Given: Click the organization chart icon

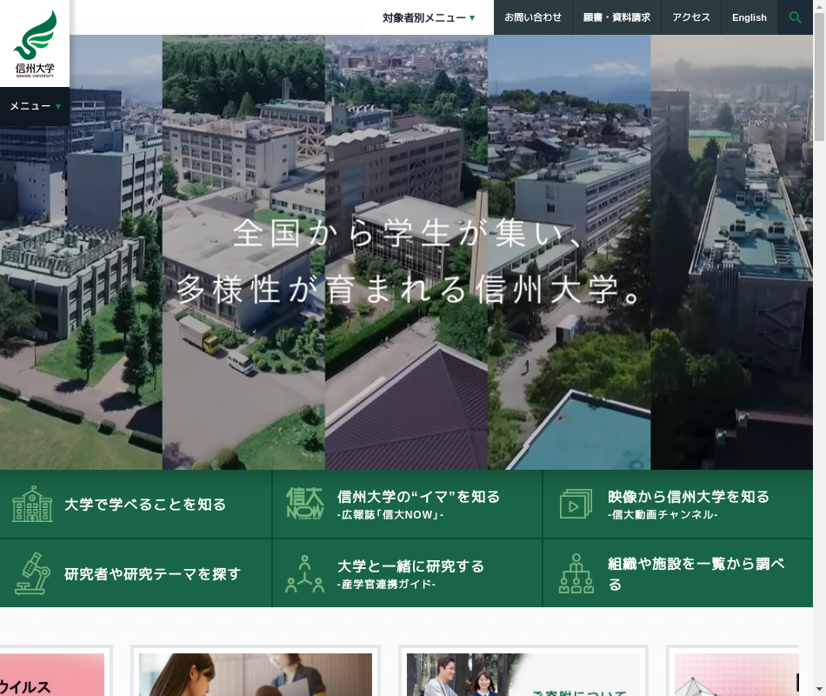Looking at the screenshot, I should pos(576,573).
